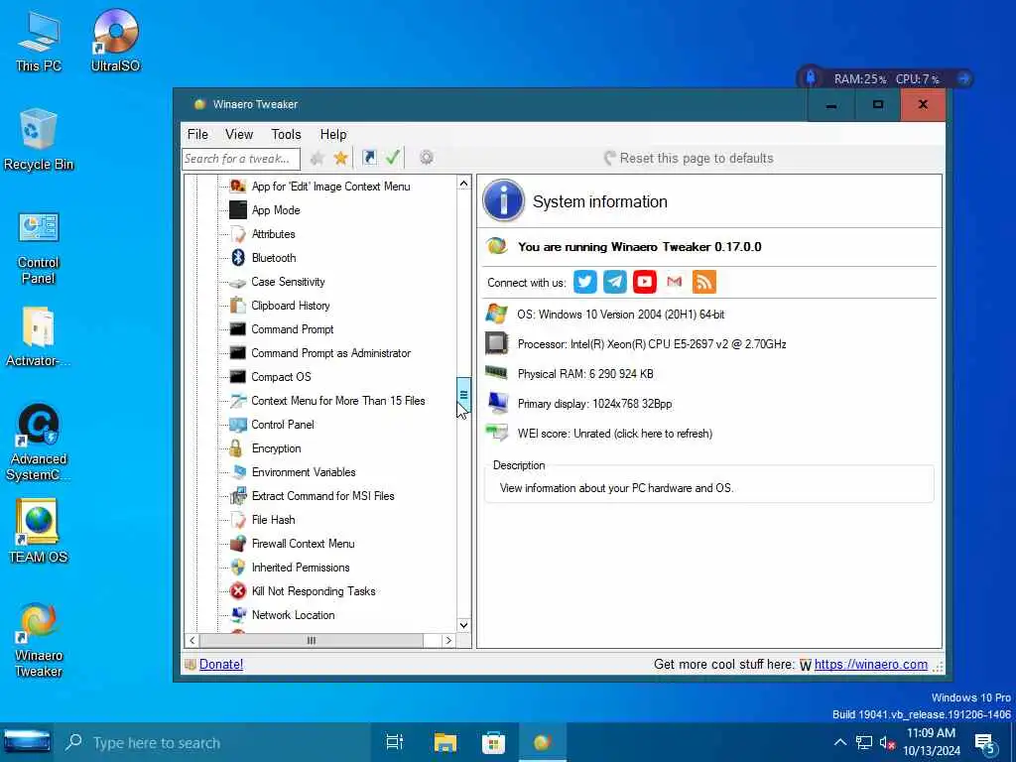Click the gold star bookmarks icon
The image size is (1016, 762).
(x=341, y=158)
